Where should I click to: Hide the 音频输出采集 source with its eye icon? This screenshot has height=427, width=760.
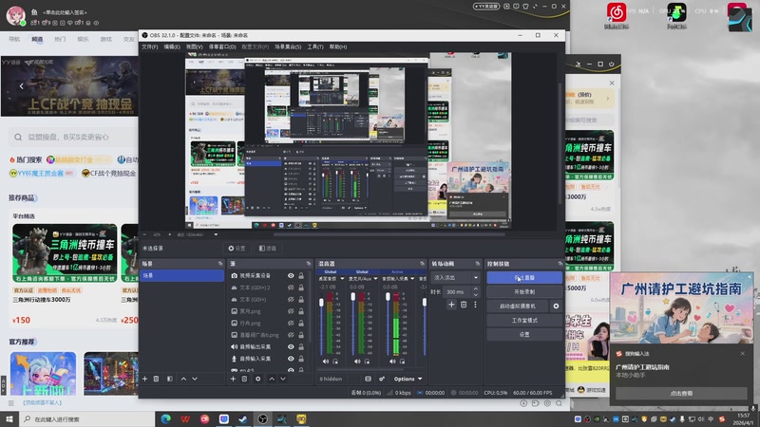pyautogui.click(x=291, y=346)
